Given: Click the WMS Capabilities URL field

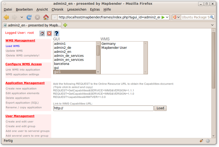Looking at the screenshot, I should coord(103,108).
